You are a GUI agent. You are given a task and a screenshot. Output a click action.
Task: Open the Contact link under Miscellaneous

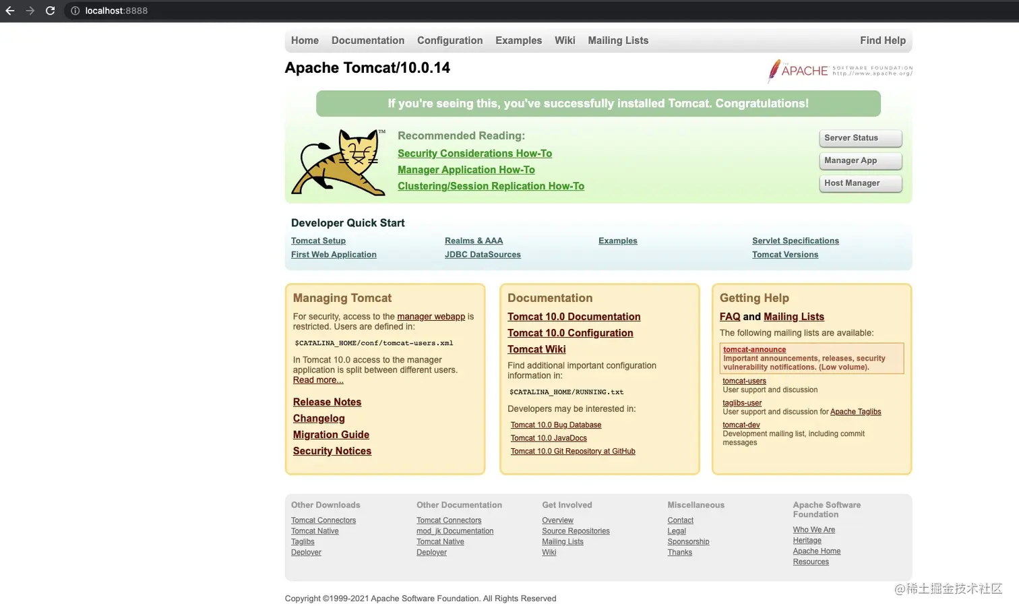tap(680, 520)
